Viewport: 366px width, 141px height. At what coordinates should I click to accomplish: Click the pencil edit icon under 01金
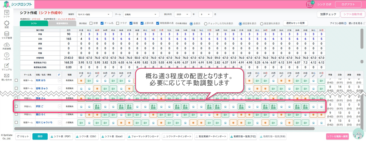[x=81, y=76]
